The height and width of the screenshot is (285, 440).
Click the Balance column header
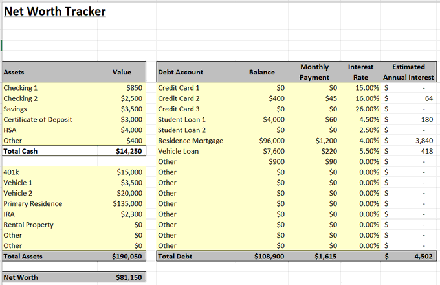tap(262, 72)
